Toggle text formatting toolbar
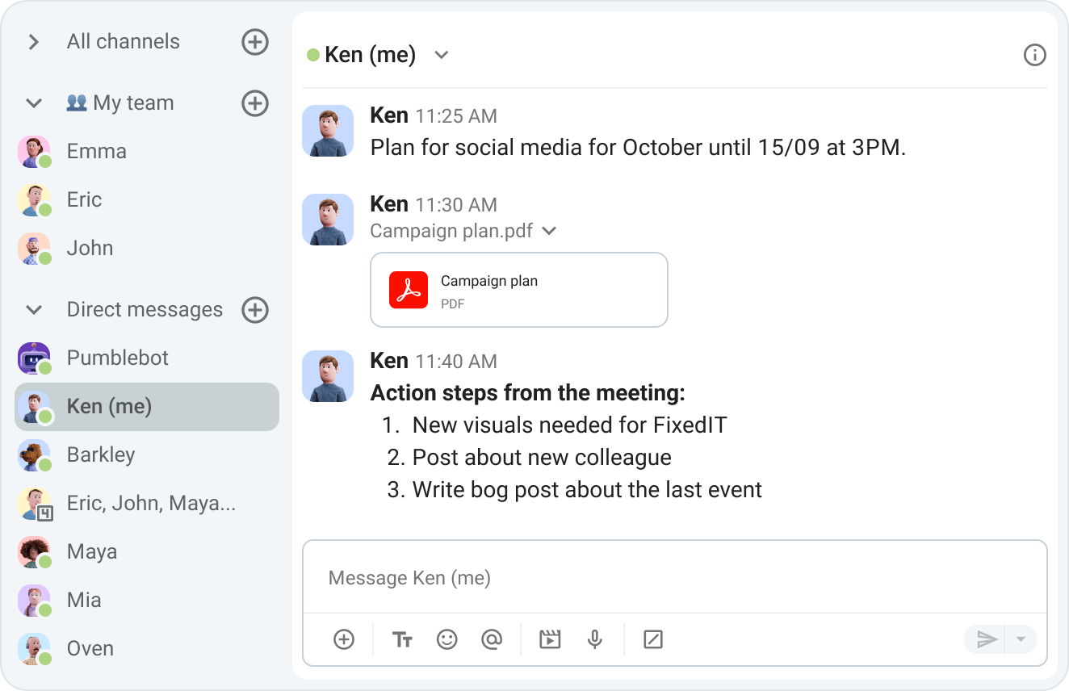Image resolution: width=1069 pixels, height=691 pixels. [x=402, y=639]
